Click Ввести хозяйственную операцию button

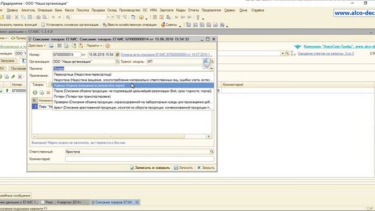130,25
